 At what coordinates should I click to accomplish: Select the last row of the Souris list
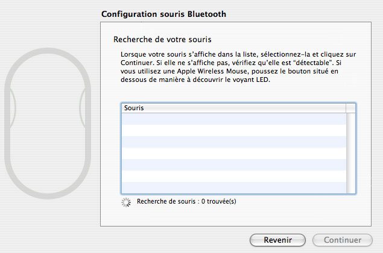(234, 187)
